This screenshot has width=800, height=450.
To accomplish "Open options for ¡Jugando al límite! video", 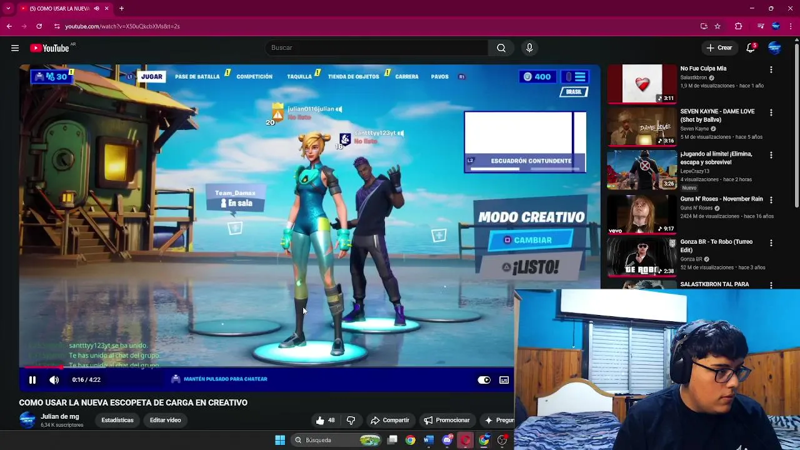I will click(x=771, y=155).
